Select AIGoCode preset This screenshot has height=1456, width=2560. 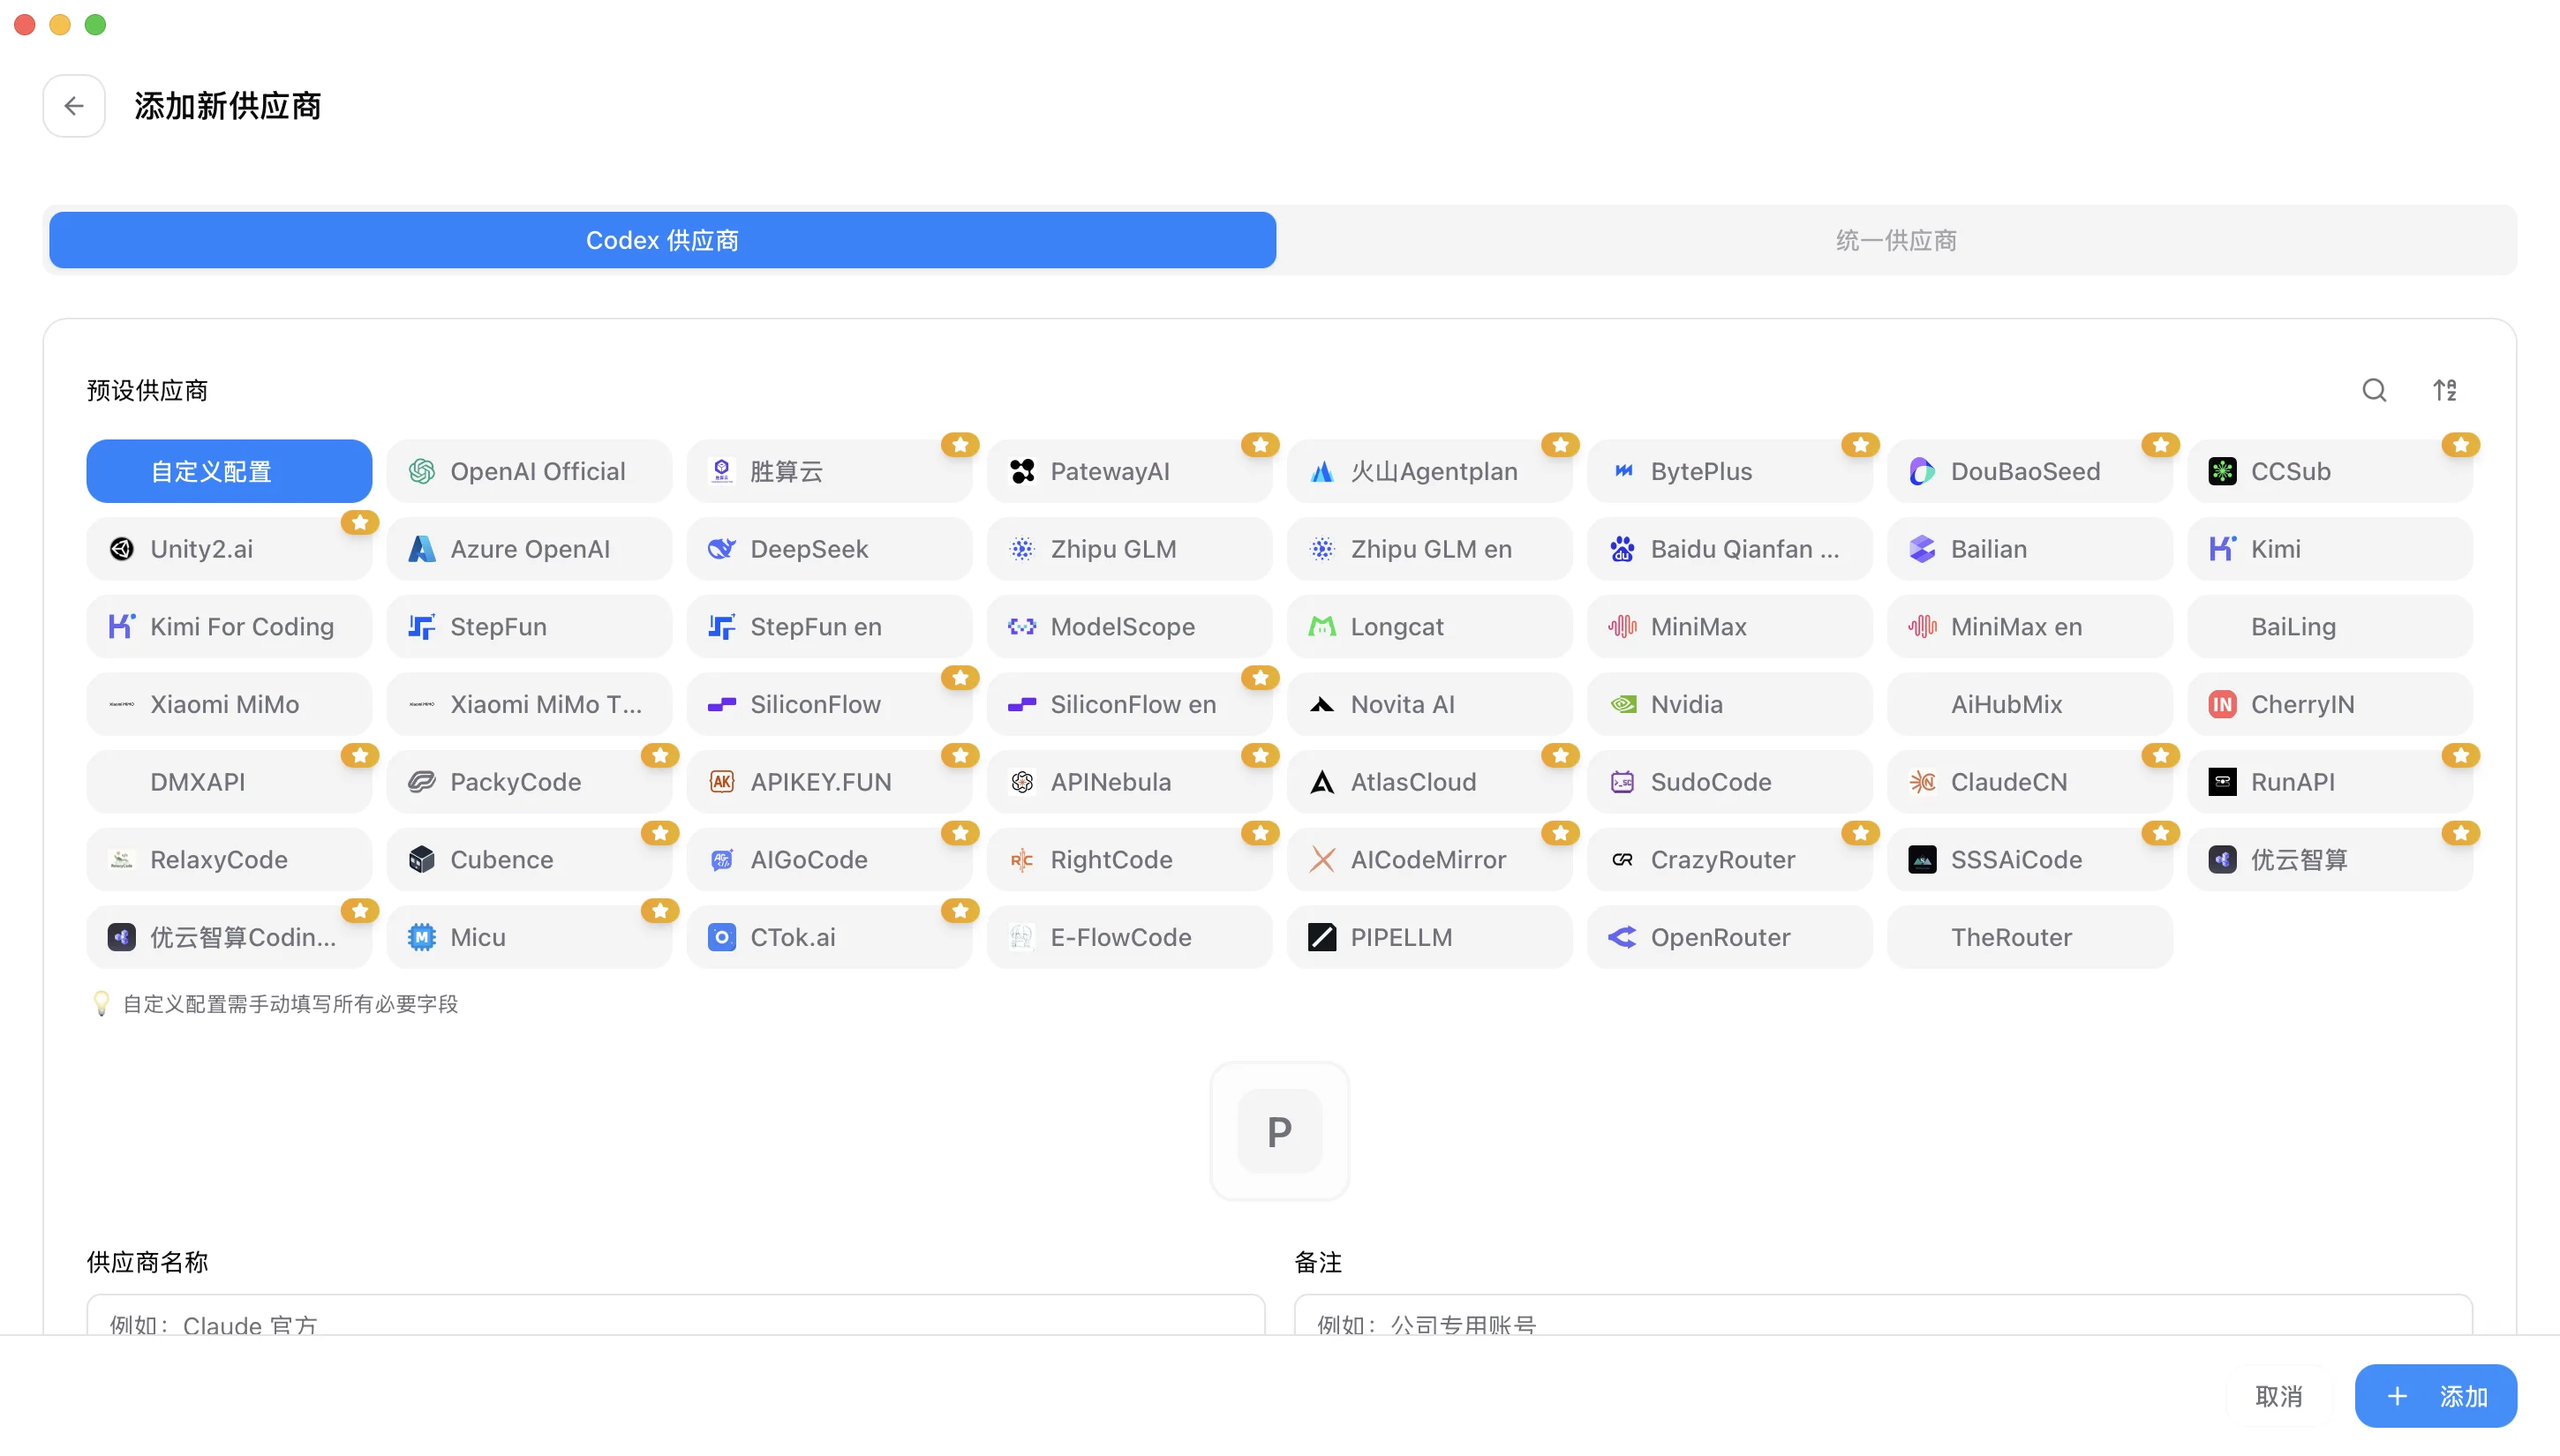(x=829, y=860)
